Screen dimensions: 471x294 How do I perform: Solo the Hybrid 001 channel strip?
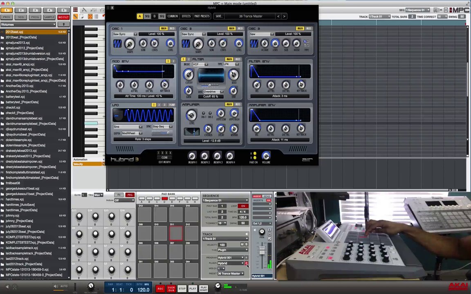click(x=269, y=230)
